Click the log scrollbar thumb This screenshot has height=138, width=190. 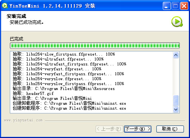176,101
